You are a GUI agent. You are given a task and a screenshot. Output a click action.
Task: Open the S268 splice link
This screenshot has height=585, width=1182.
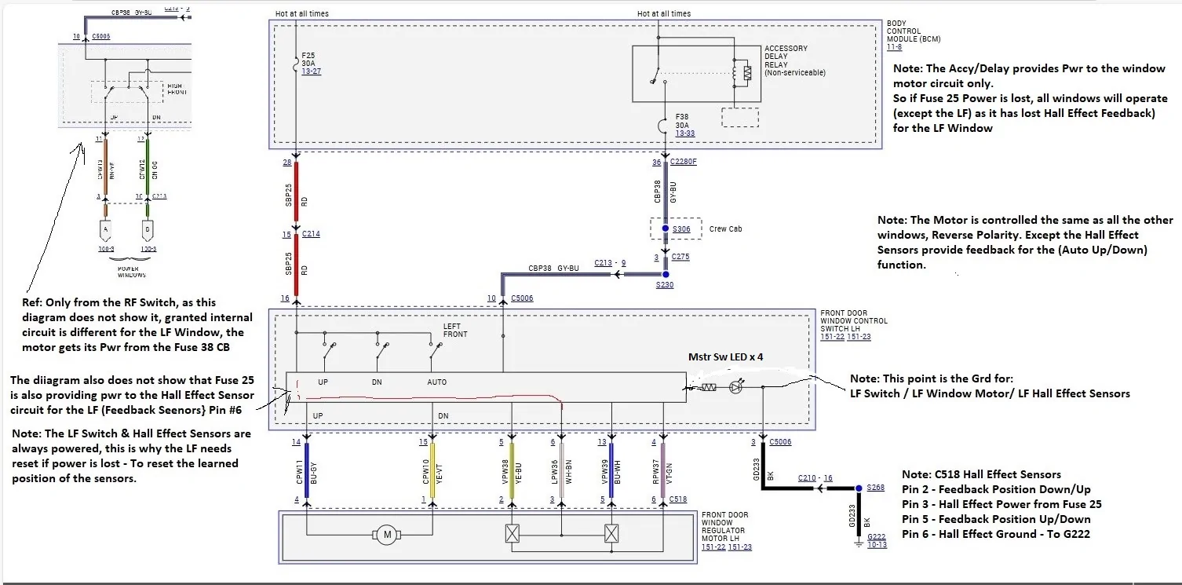875,488
